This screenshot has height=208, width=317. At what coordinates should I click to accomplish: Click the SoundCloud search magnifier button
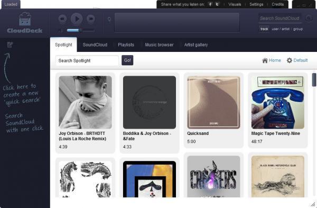[x=309, y=18]
